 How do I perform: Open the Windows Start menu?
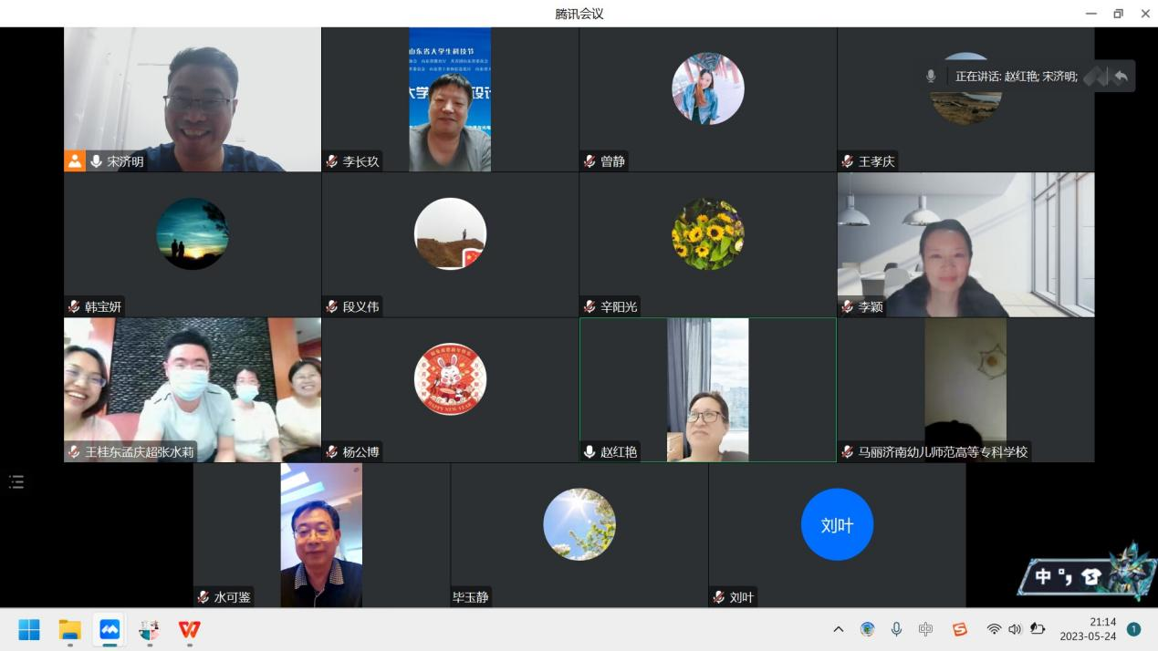pos(29,629)
